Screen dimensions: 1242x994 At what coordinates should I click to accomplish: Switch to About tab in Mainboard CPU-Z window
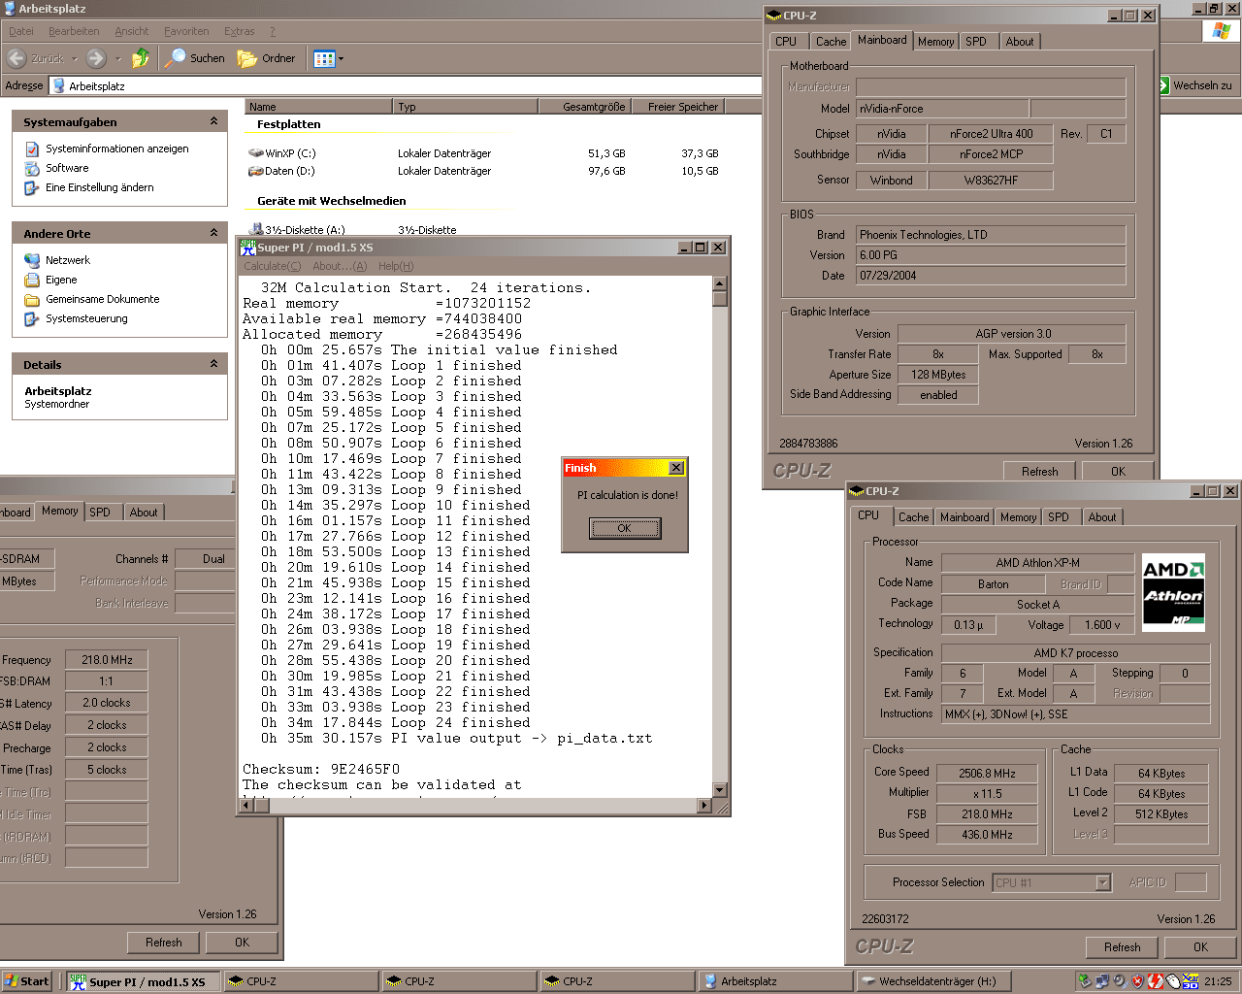[1020, 42]
